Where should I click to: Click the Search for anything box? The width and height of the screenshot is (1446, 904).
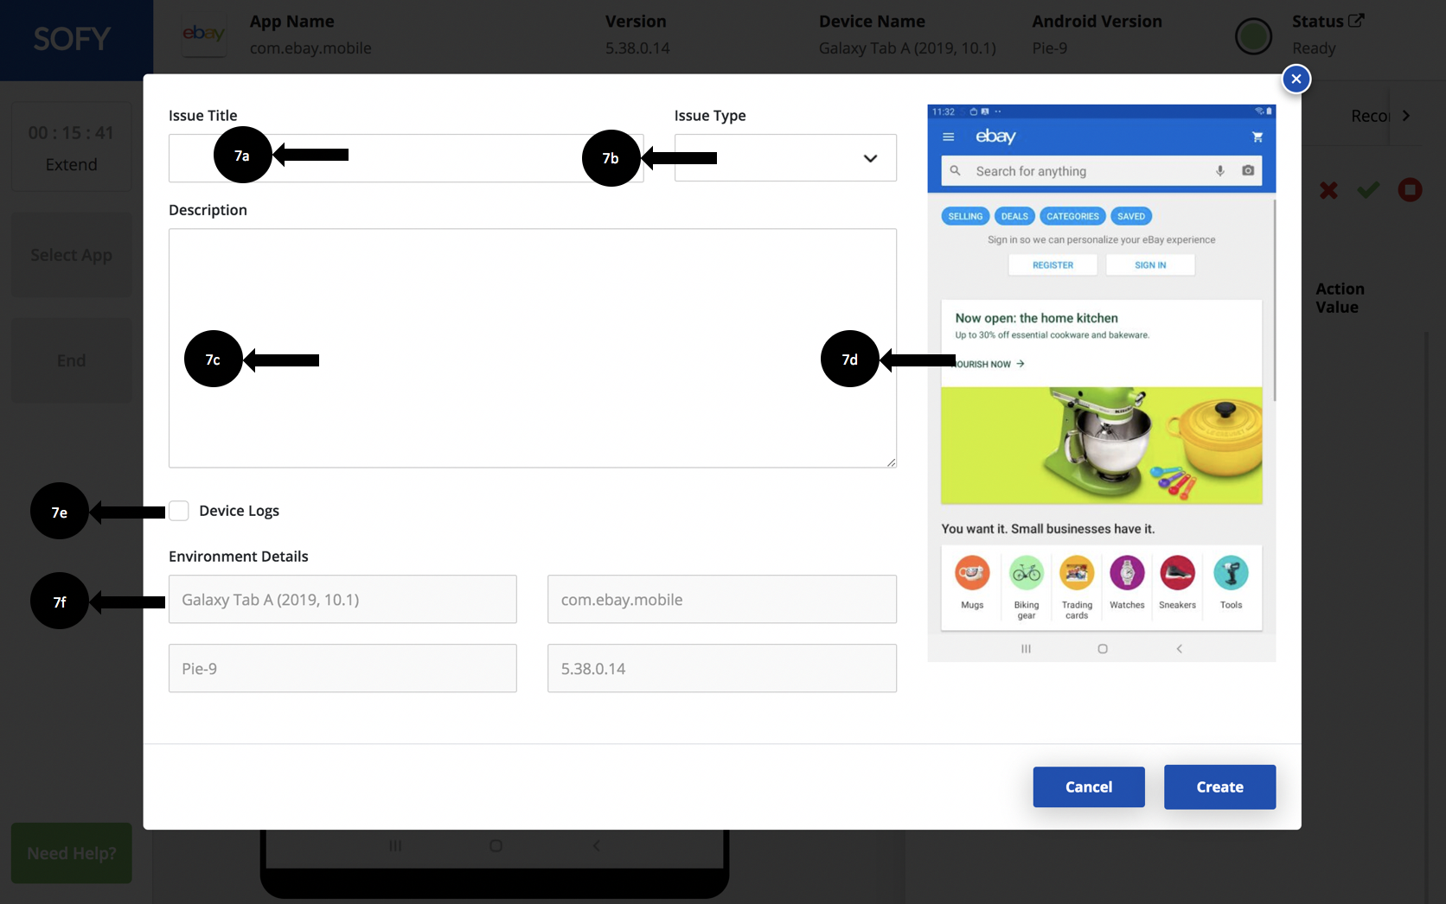[1101, 171]
